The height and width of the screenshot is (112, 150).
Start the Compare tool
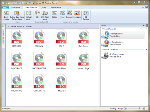[77, 14]
